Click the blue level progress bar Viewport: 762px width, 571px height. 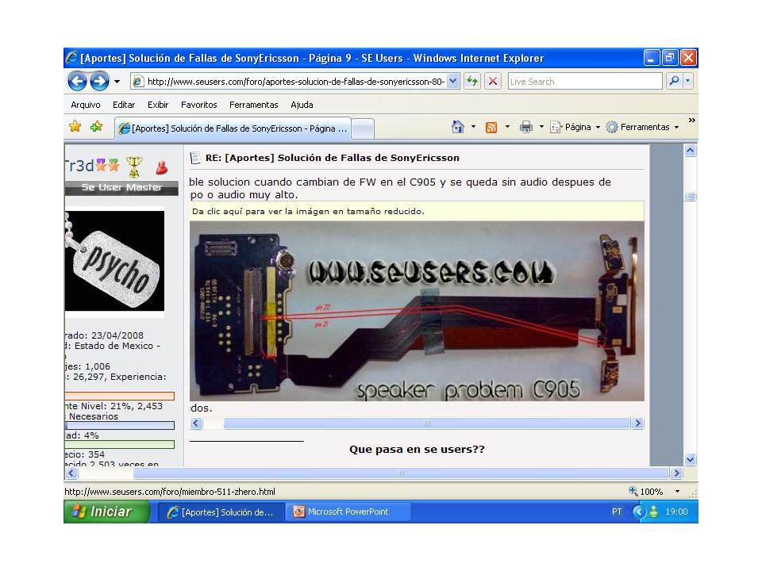pos(120,426)
